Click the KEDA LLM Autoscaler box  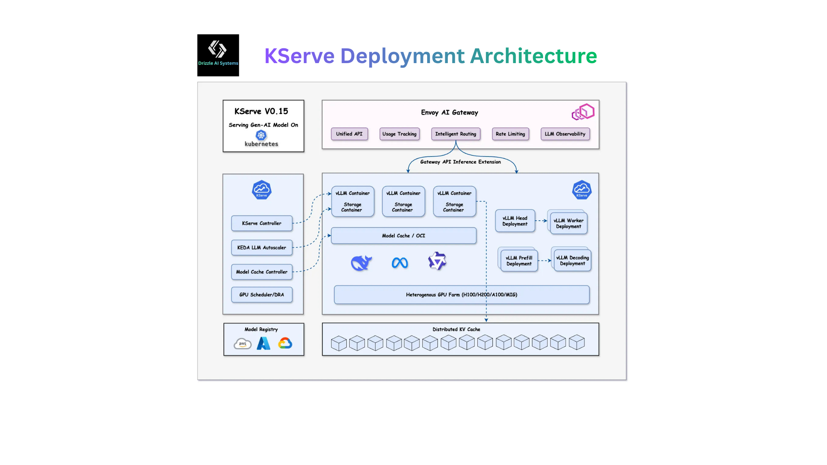coord(262,248)
